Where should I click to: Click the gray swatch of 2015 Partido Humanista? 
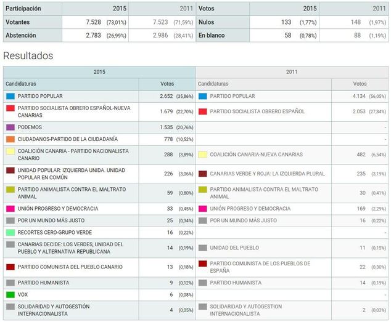[10, 283]
